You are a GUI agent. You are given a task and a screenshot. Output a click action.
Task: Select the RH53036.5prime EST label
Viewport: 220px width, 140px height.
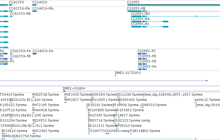(78, 95)
